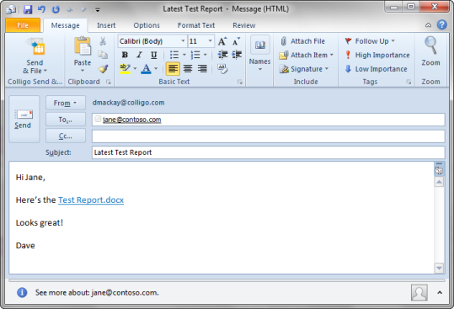Click in the Subject field

(269, 152)
